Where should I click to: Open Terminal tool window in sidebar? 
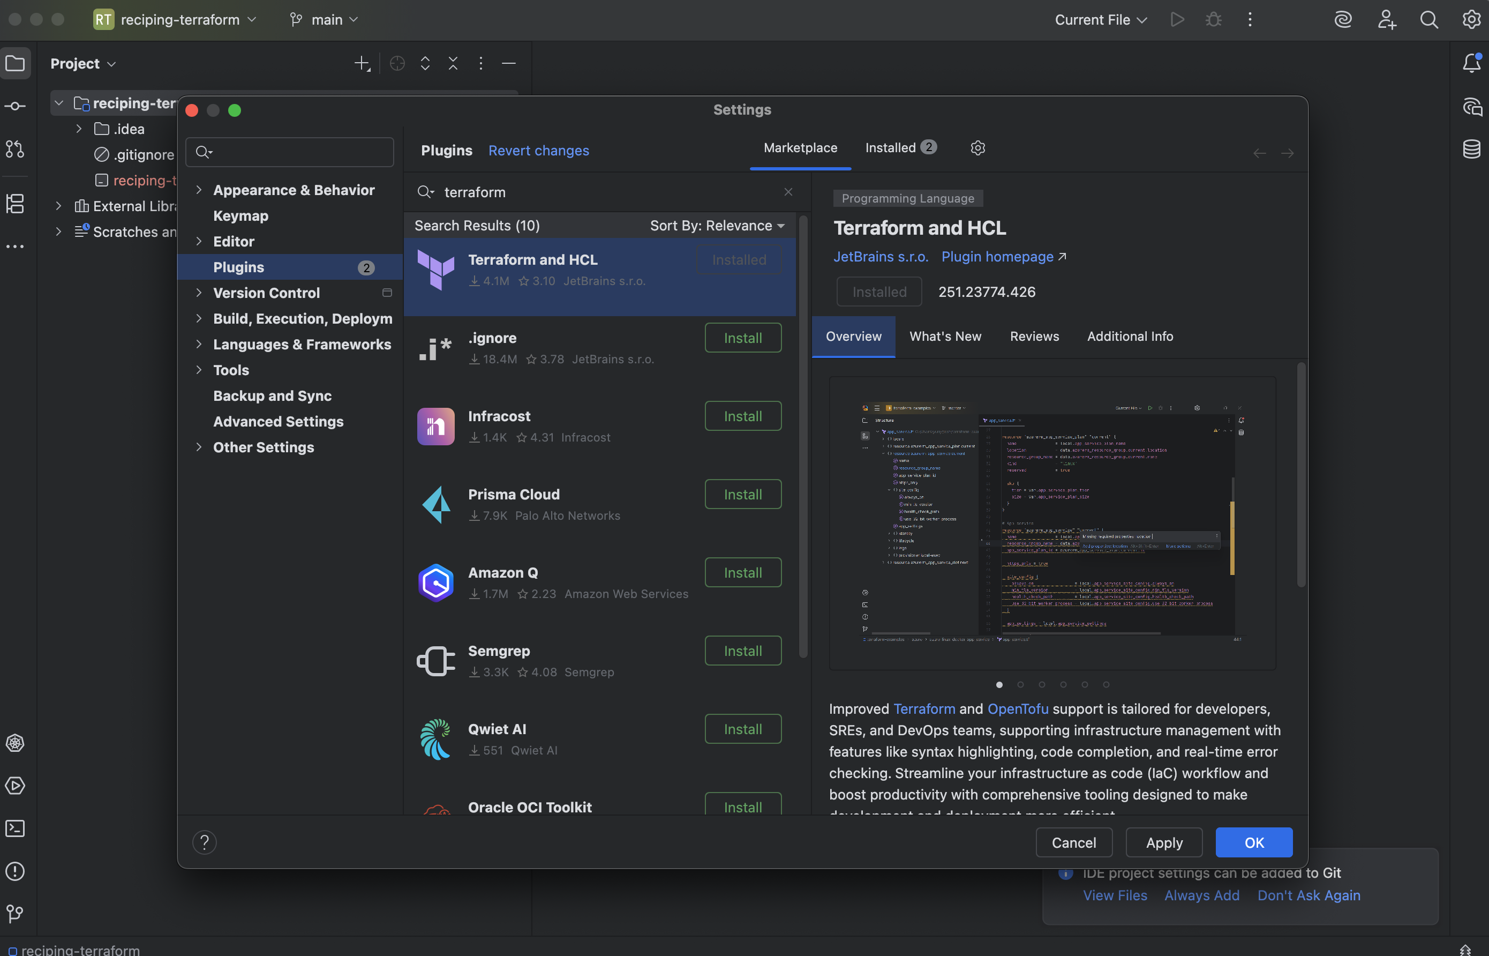[15, 828]
